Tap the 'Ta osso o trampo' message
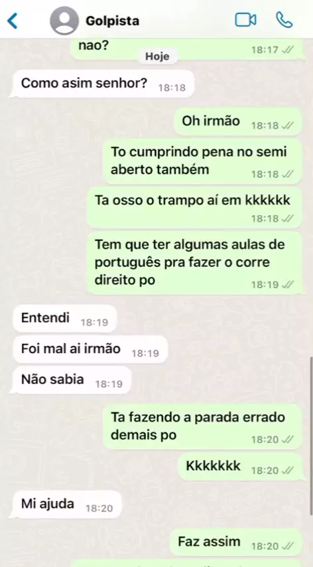Image resolution: width=313 pixels, height=567 pixels. (194, 208)
